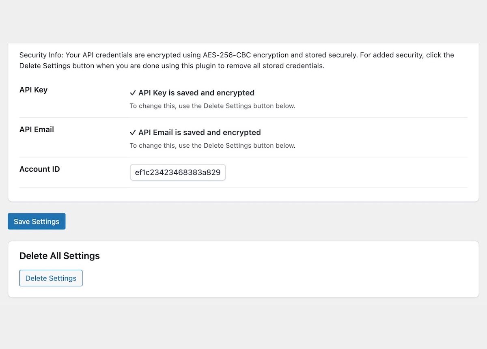This screenshot has width=487, height=349.
Task: Click the checkmark beside API Key saved status
Action: point(133,93)
